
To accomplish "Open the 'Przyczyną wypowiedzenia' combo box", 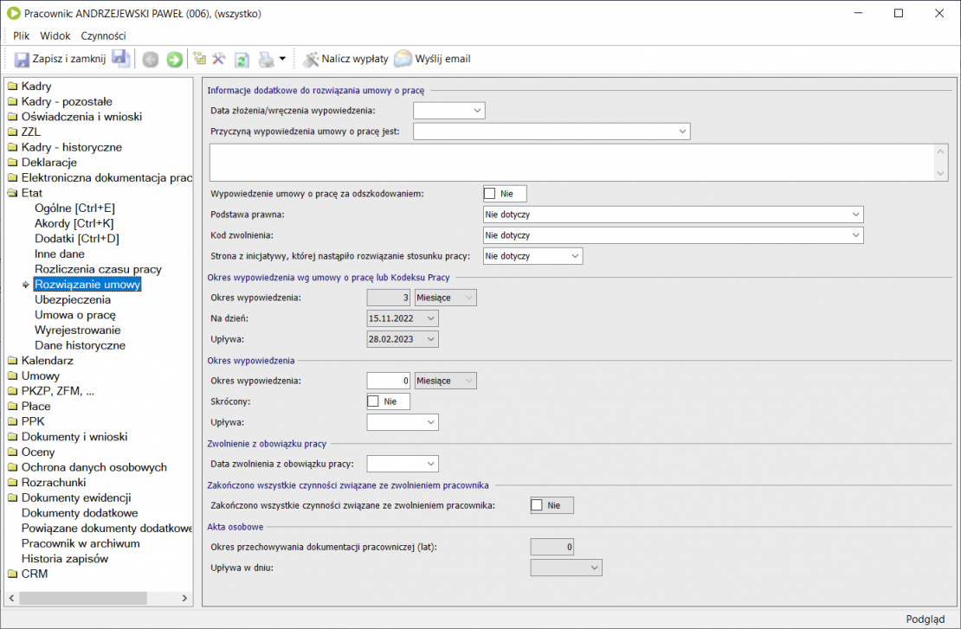I will click(x=682, y=132).
